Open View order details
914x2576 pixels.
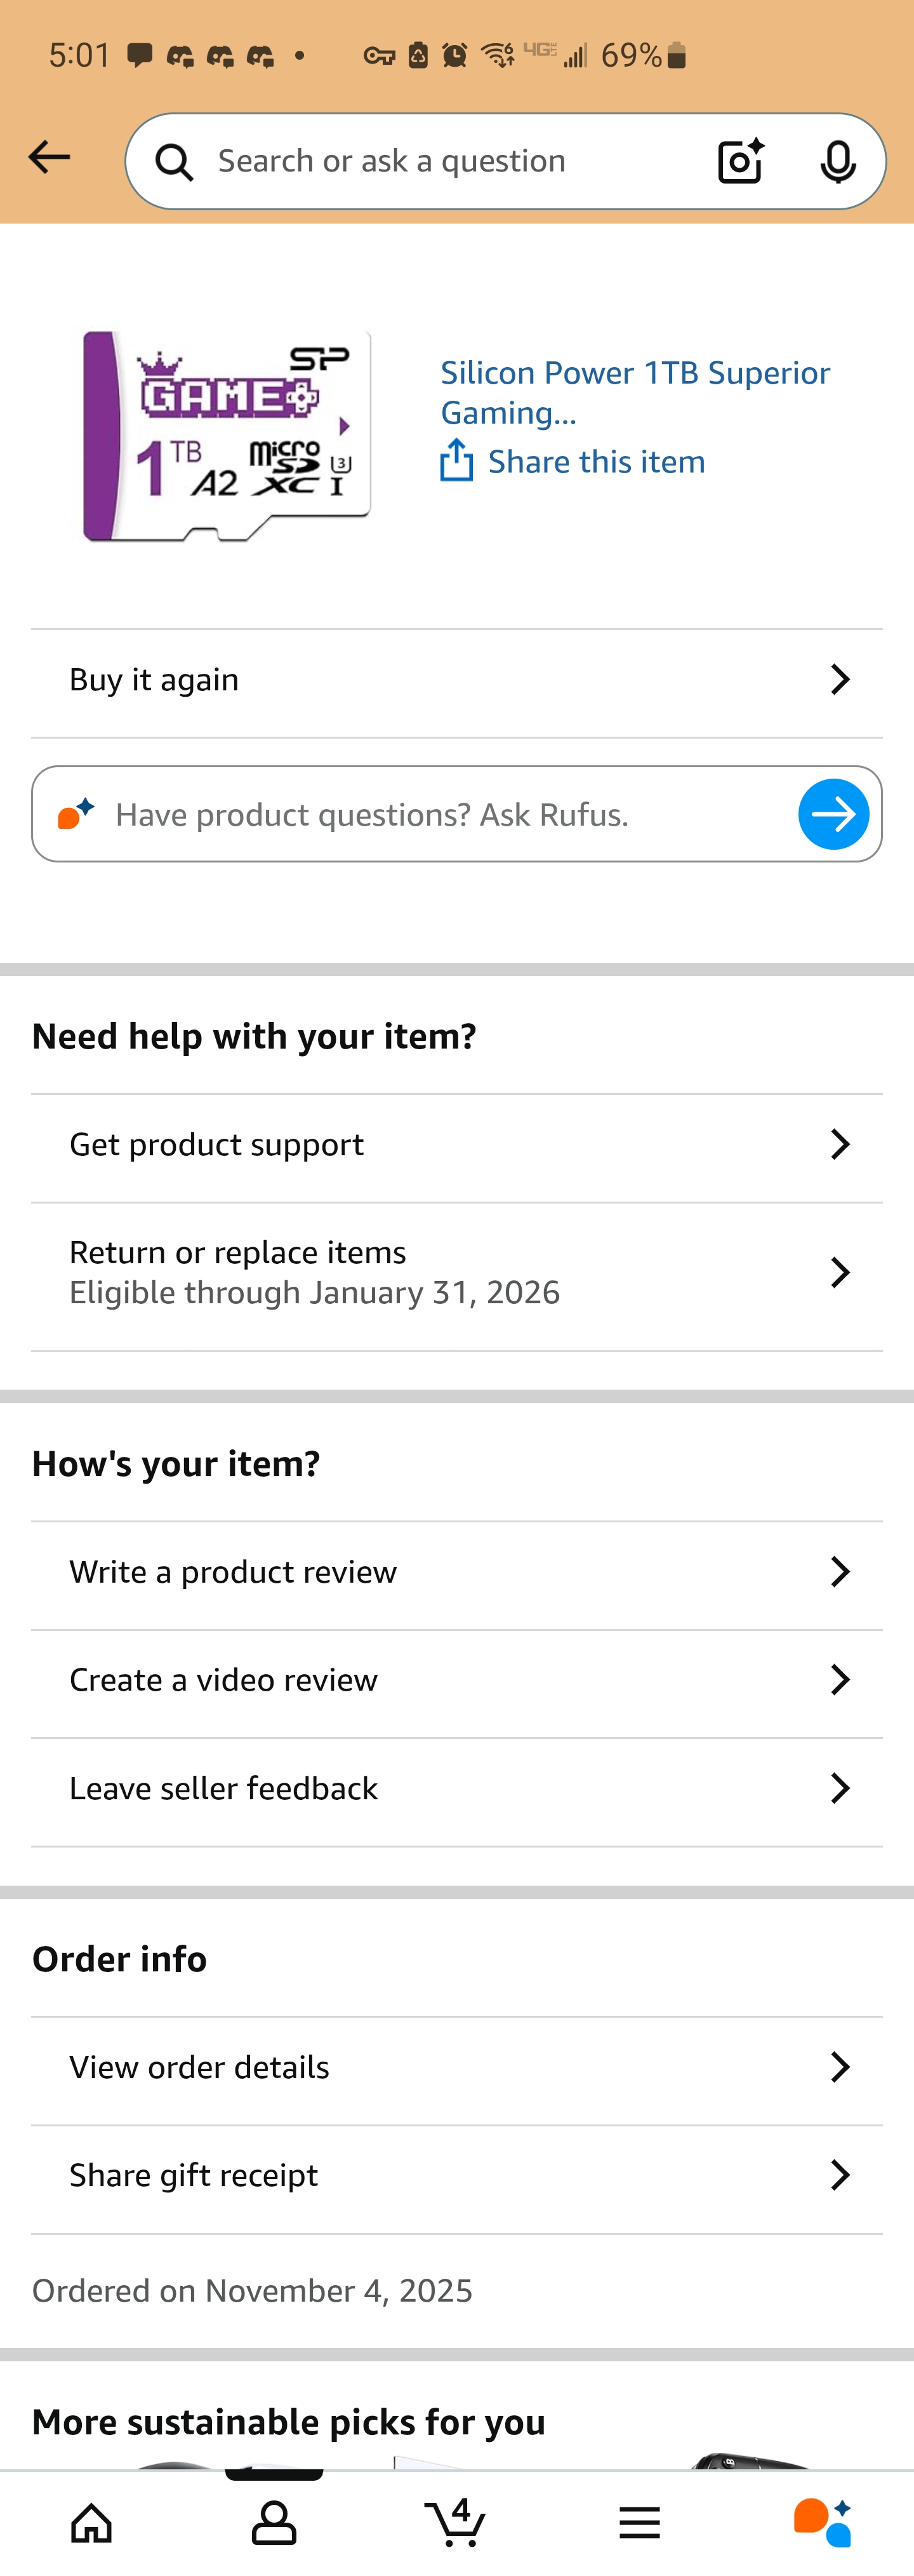pos(456,2067)
